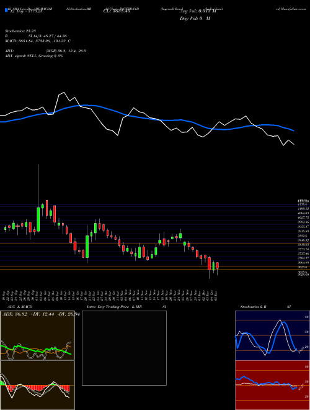The image size is (310, 410).
Task: Click the '-DY: 26.94' value in ADX panel
Action: tap(69, 314)
